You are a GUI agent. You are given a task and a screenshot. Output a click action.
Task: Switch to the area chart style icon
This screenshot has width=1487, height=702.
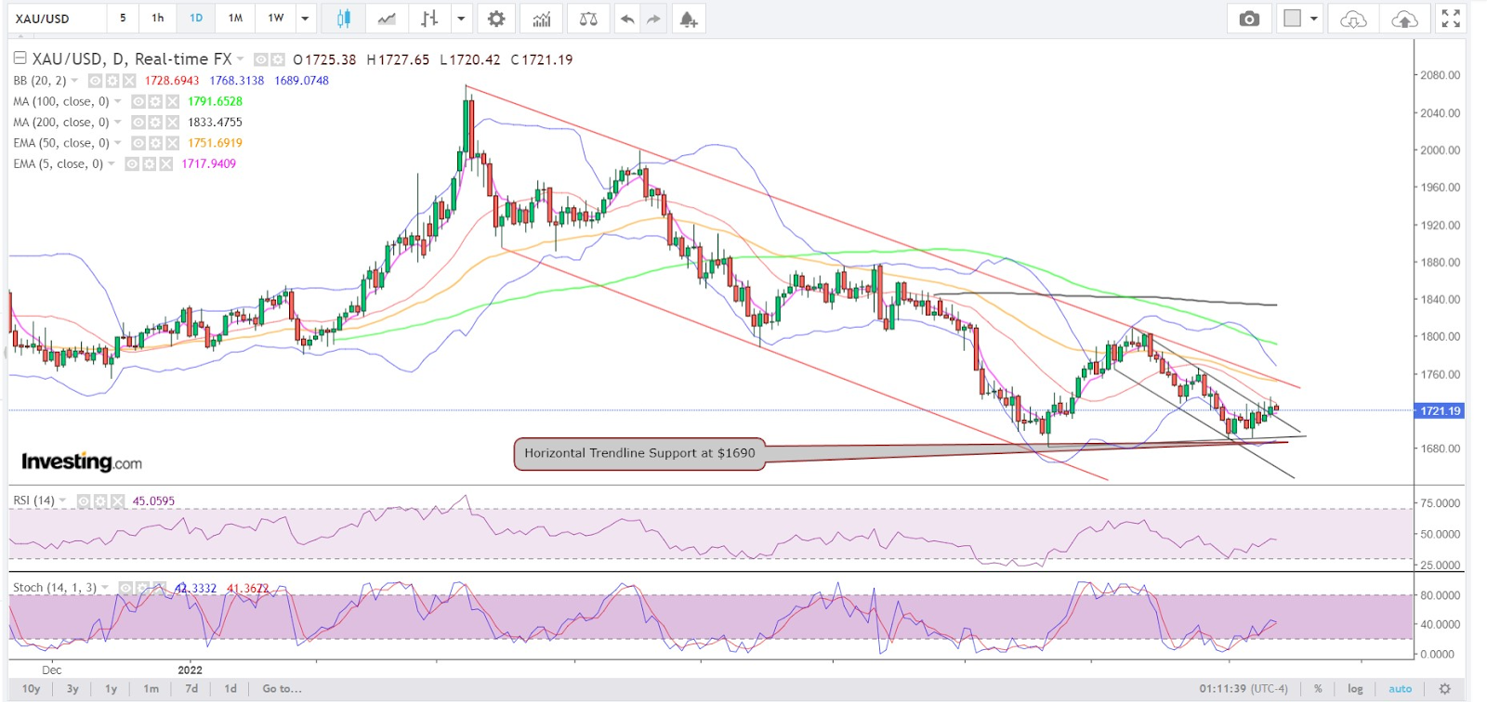click(387, 19)
